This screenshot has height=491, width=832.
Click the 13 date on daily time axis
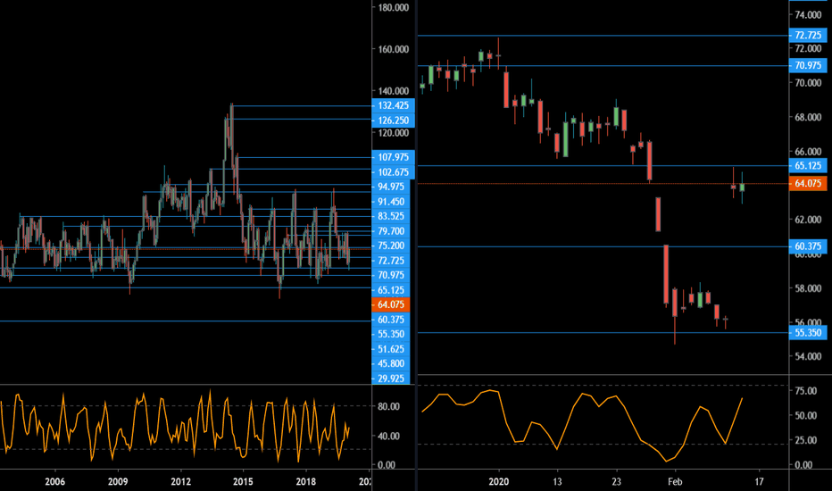tap(557, 482)
